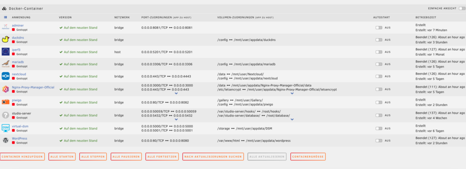
Task: Enable autostart for studio-server
Action: pyautogui.click(x=378, y=116)
